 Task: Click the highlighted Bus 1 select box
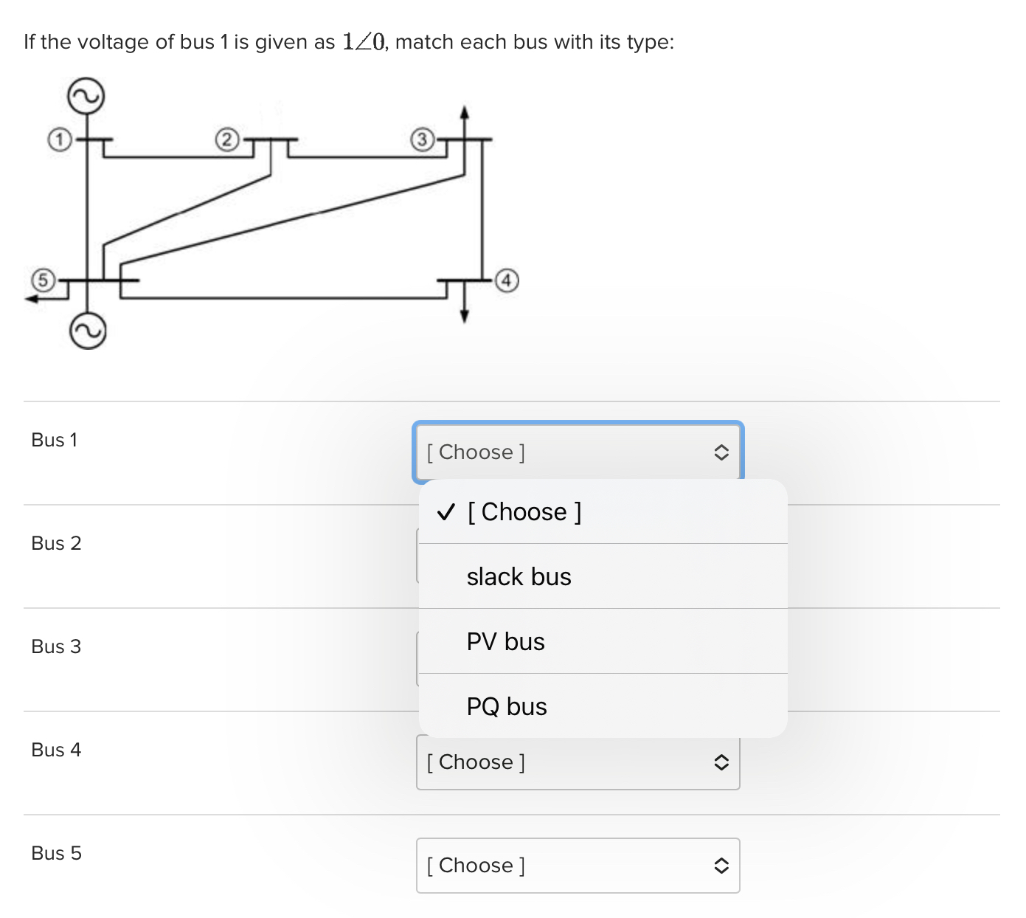(578, 452)
